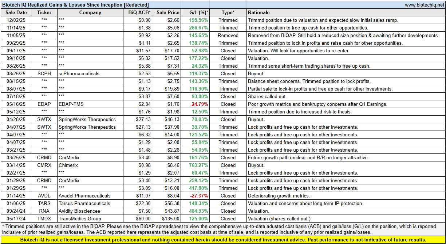Click the EDAP-TMS company cell

pos(90,104)
